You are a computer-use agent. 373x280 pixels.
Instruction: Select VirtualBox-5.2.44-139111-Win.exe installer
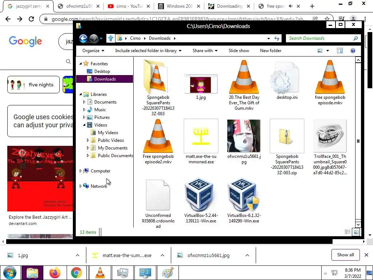click(x=201, y=201)
